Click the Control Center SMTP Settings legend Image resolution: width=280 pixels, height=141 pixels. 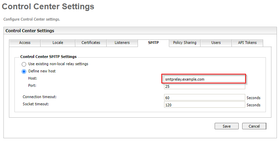coord(48,57)
